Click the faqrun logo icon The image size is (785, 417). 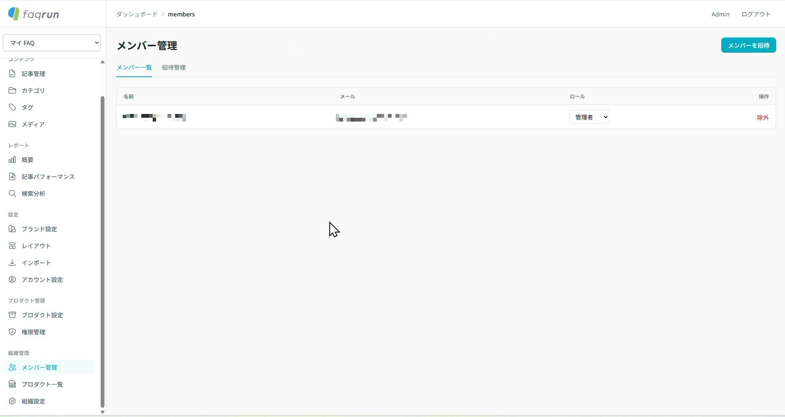[x=14, y=14]
